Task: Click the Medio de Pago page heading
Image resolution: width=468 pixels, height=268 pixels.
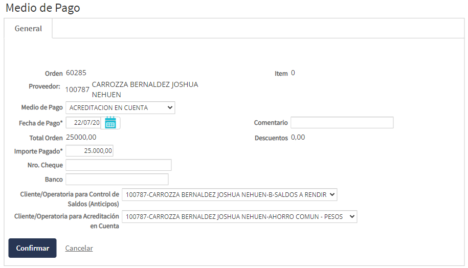Action: (43, 8)
